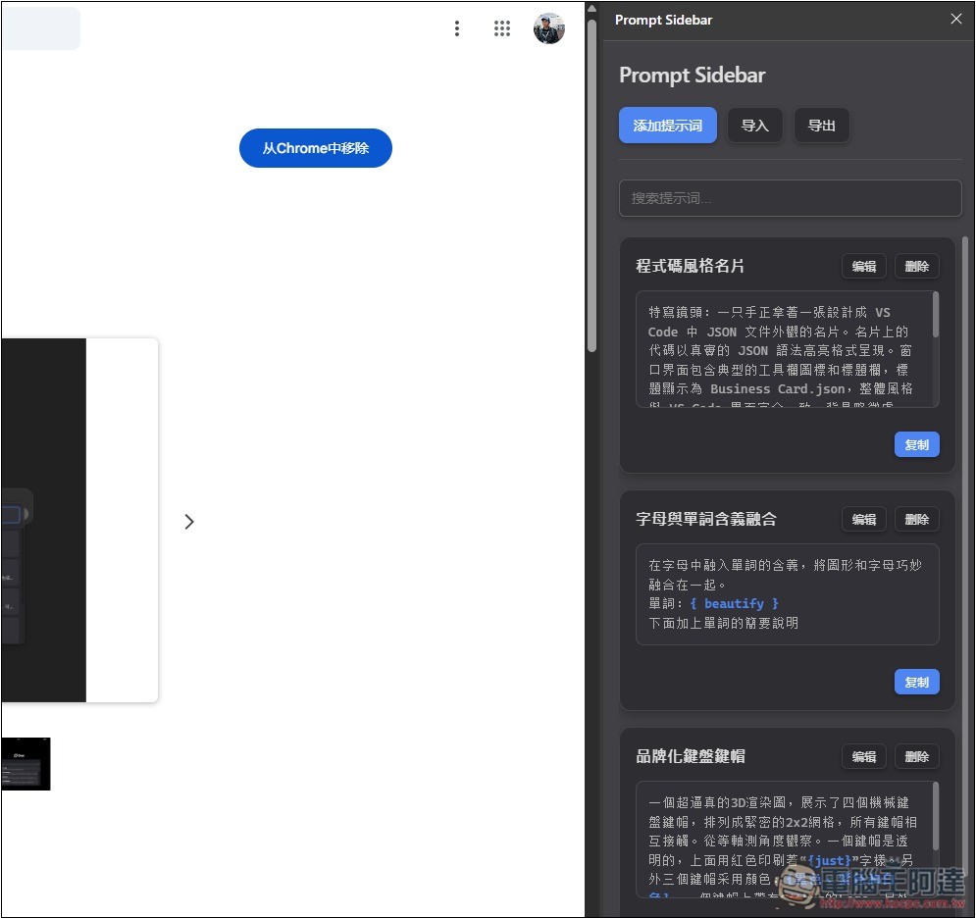The width and height of the screenshot is (976, 919).
Task: Click the 字母與單詞含義融合 card title
Action: [706, 519]
